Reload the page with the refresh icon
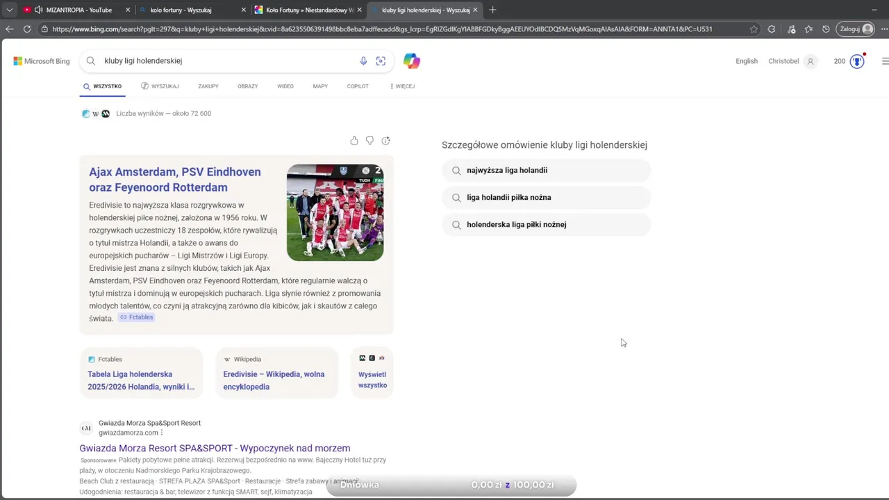 click(27, 29)
